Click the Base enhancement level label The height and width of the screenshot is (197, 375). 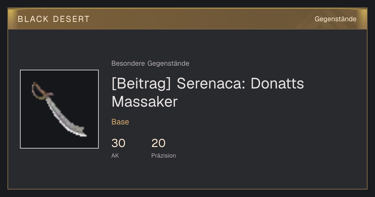point(120,122)
